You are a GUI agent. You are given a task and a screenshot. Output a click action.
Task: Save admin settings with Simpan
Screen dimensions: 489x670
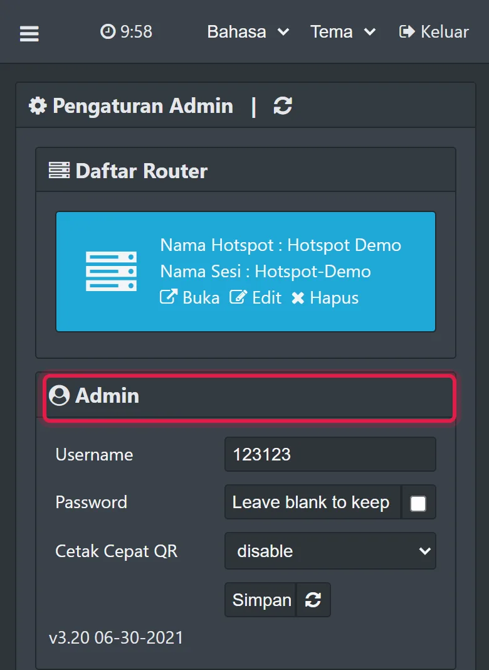click(261, 600)
